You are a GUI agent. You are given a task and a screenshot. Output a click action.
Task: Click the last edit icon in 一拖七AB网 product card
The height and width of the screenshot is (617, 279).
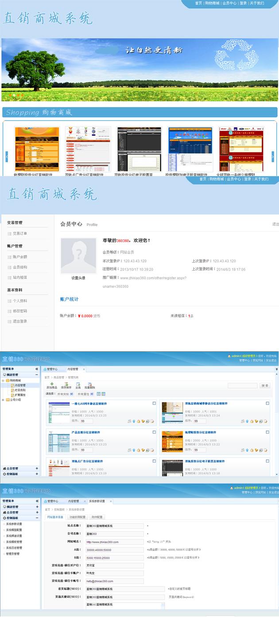point(152,421)
